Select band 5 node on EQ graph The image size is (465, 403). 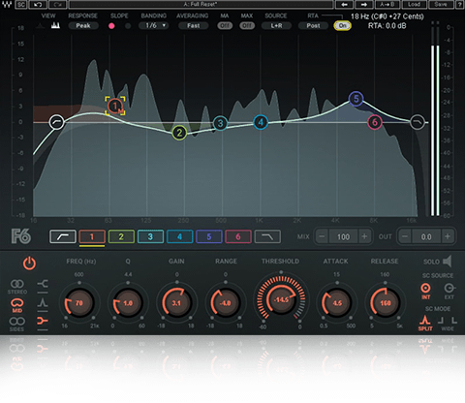coord(356,99)
